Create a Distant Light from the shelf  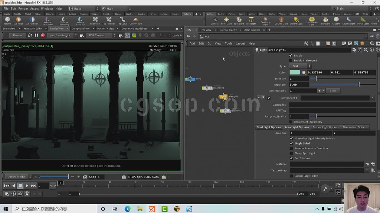[x=296, y=21]
